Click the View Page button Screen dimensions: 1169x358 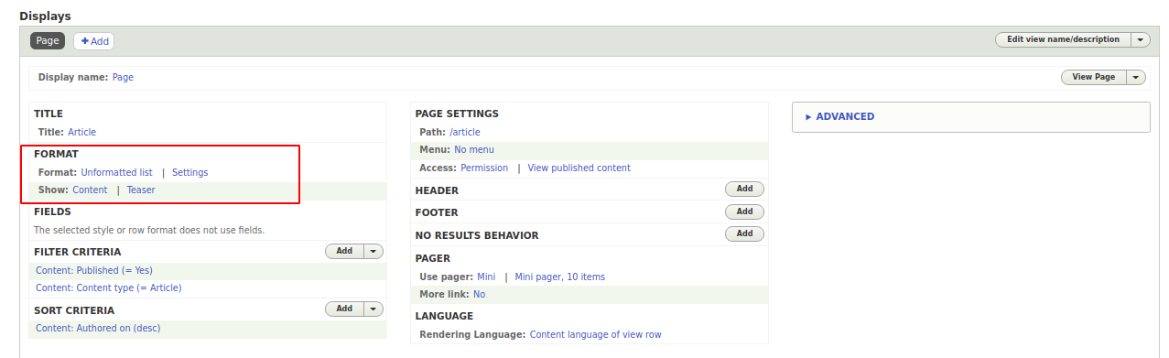(1093, 77)
